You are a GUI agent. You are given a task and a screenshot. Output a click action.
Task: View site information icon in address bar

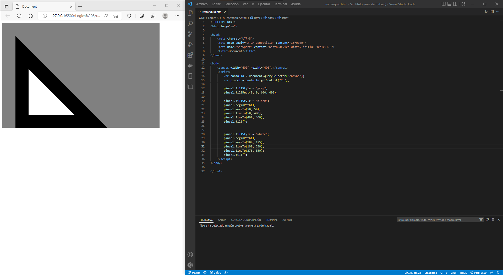click(x=45, y=16)
